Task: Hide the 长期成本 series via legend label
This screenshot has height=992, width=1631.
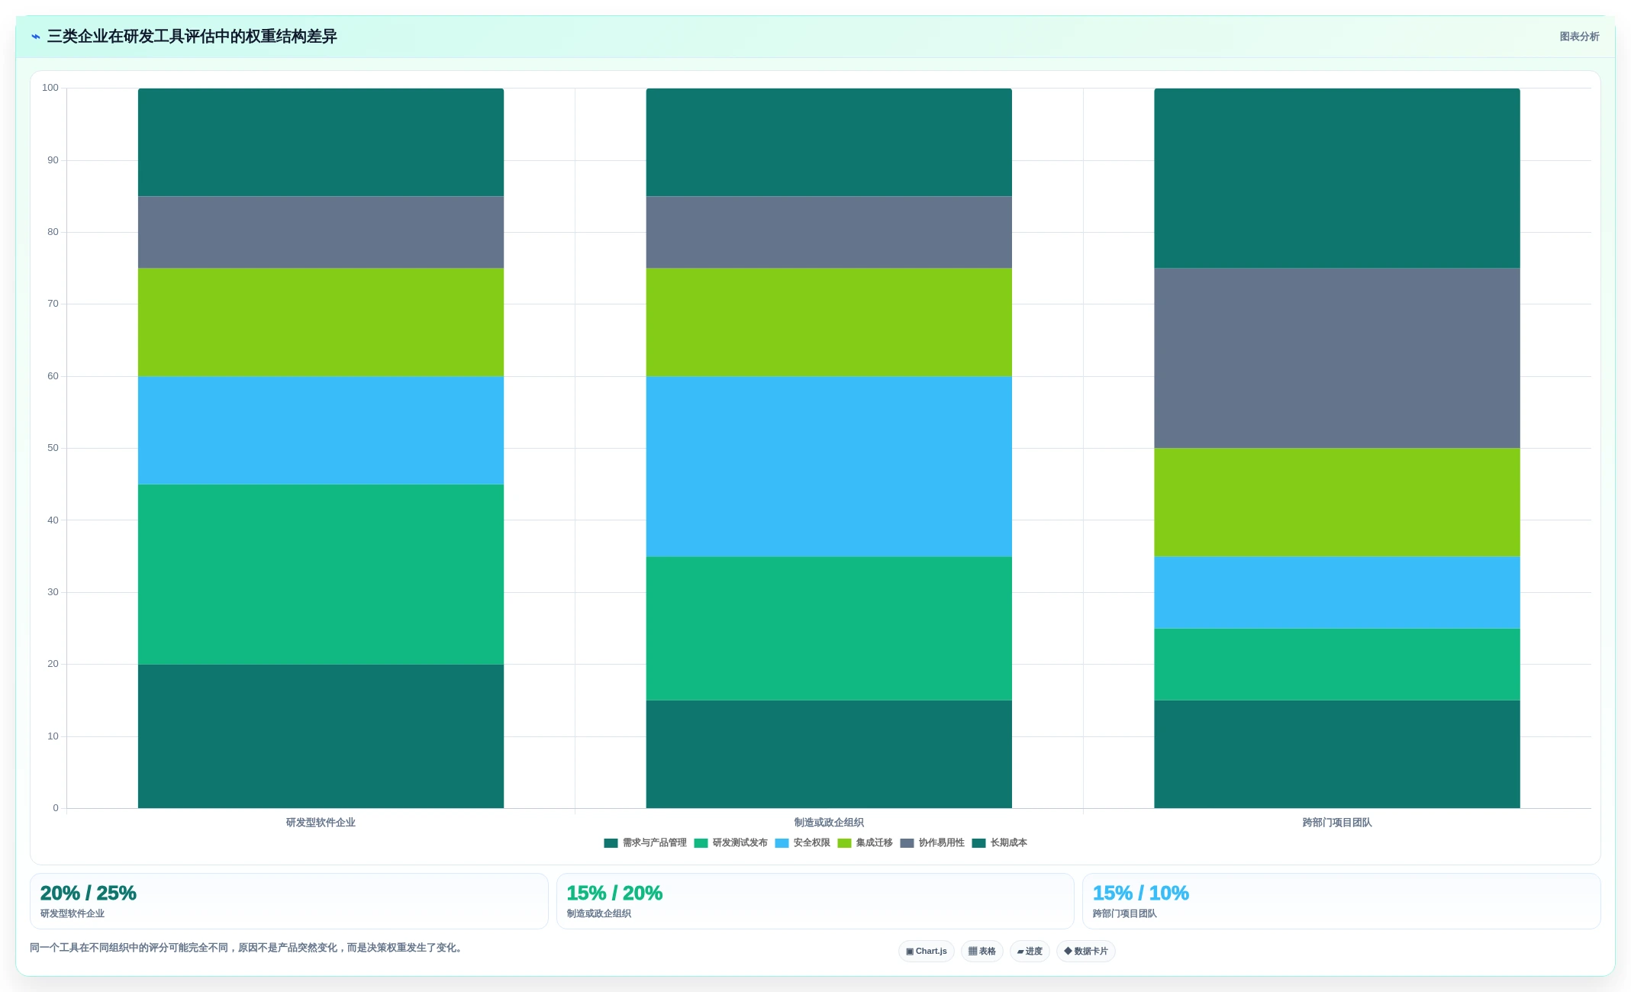Action: (1008, 843)
